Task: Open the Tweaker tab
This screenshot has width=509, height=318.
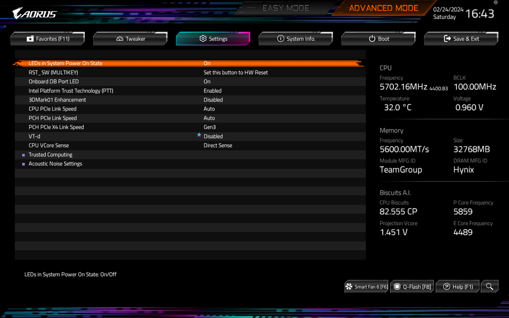Action: [130, 39]
